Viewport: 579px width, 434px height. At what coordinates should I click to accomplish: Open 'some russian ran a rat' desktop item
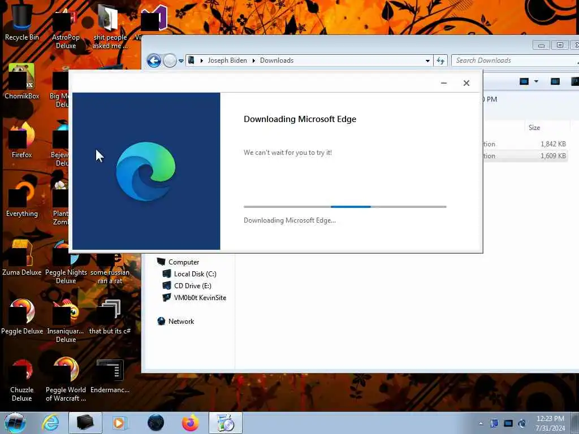pos(110,270)
